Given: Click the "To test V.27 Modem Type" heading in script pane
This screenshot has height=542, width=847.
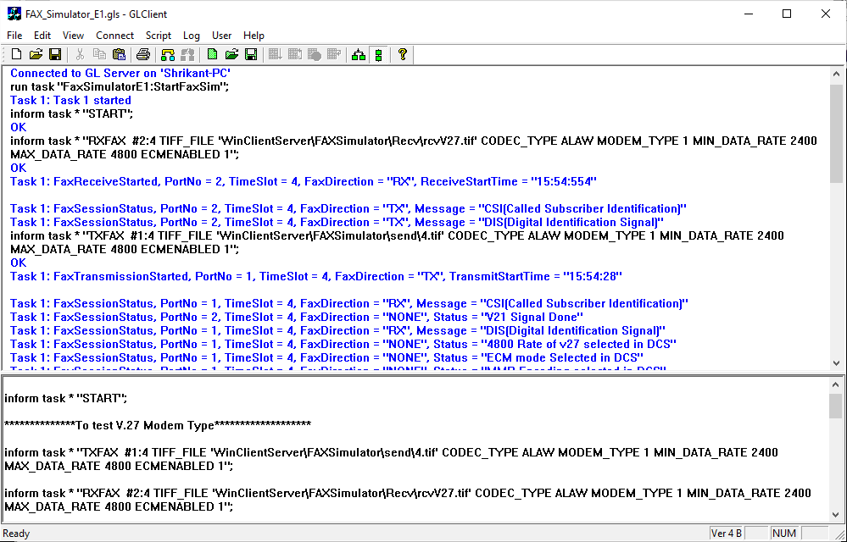Looking at the screenshot, I should coord(158,425).
